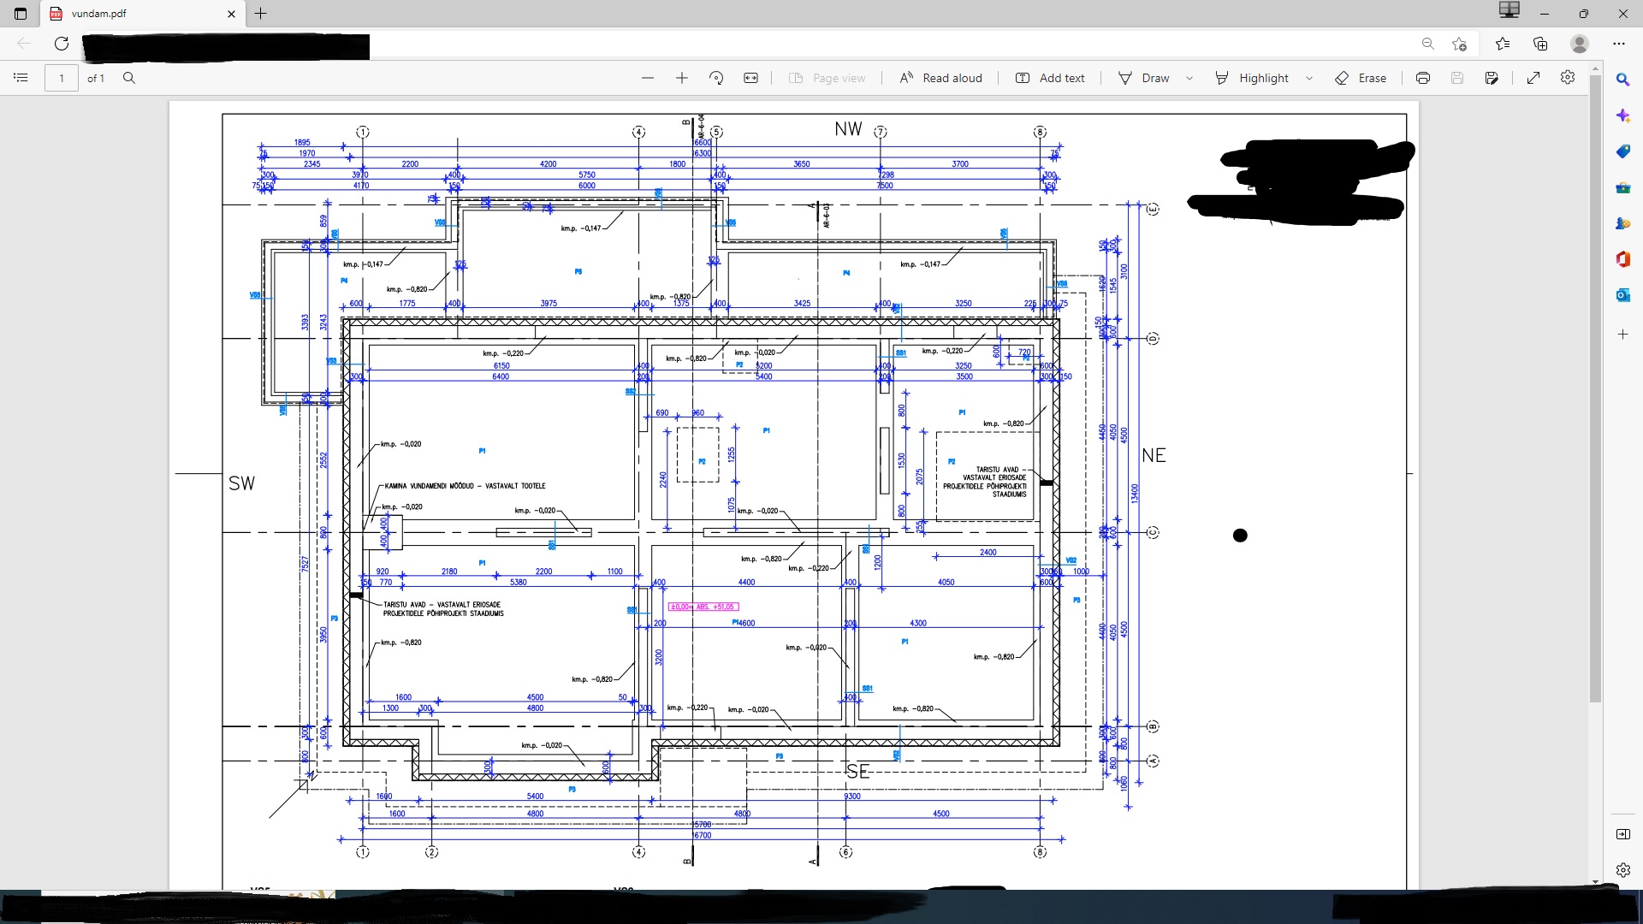This screenshot has width=1643, height=924.
Task: Expand the Draw options dropdown arrow
Action: pyautogui.click(x=1189, y=78)
